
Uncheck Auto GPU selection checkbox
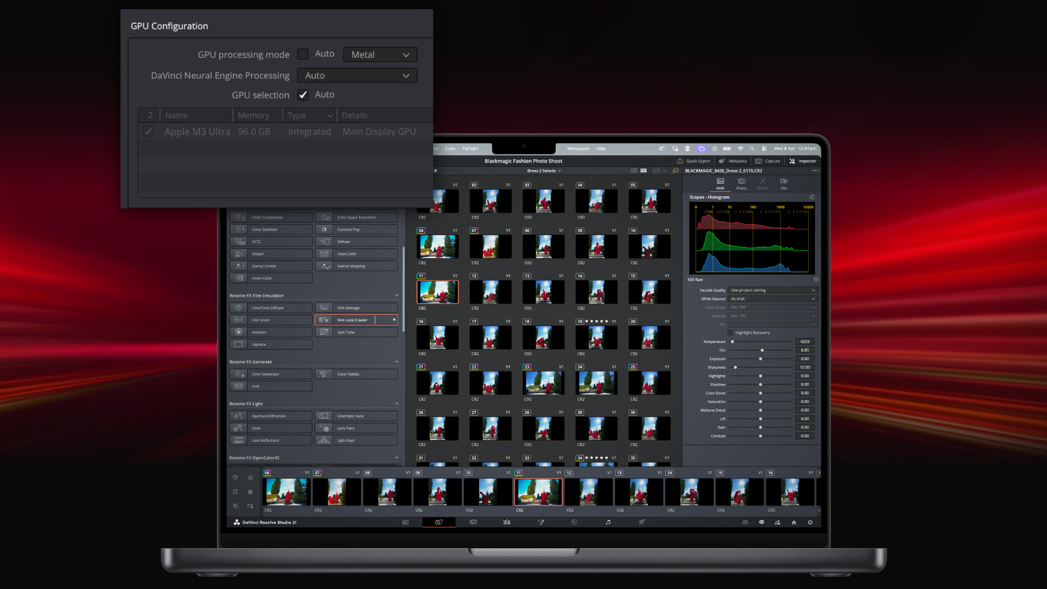click(x=303, y=95)
